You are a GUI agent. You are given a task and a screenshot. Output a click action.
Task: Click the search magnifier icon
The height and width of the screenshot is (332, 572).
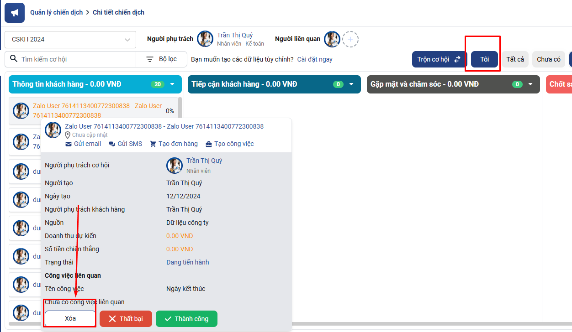pyautogui.click(x=13, y=59)
